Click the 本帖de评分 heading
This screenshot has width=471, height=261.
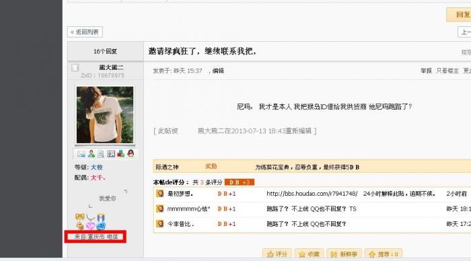pyautogui.click(x=171, y=182)
